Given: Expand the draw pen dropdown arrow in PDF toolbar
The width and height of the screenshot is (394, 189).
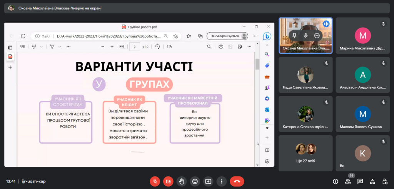Looking at the screenshot, I should tap(60, 47).
